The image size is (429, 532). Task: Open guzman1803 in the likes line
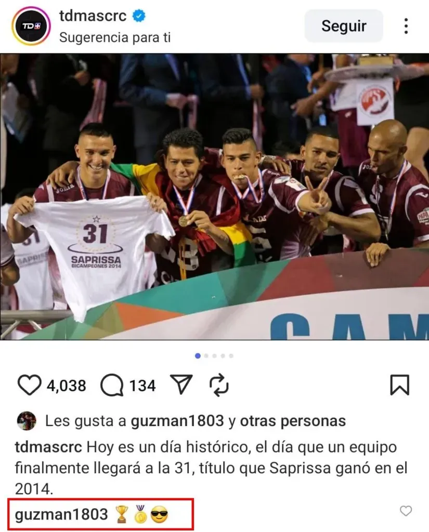point(177,421)
